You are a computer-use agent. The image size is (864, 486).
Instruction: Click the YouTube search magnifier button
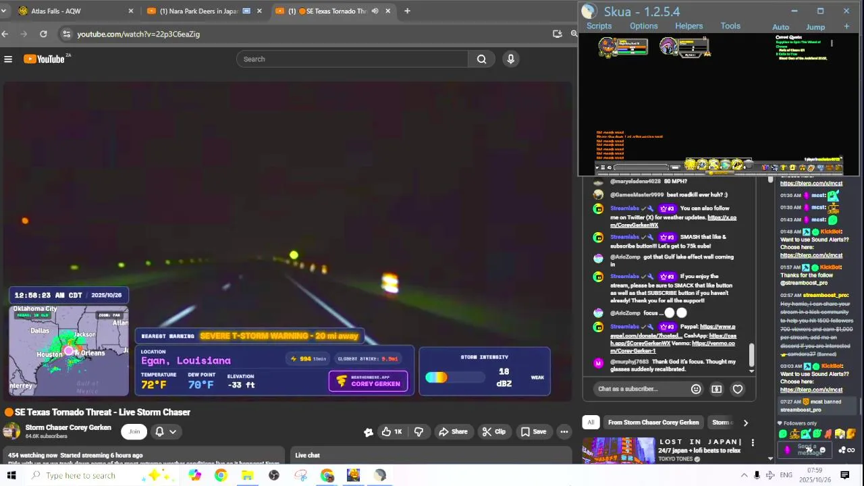pyautogui.click(x=481, y=59)
